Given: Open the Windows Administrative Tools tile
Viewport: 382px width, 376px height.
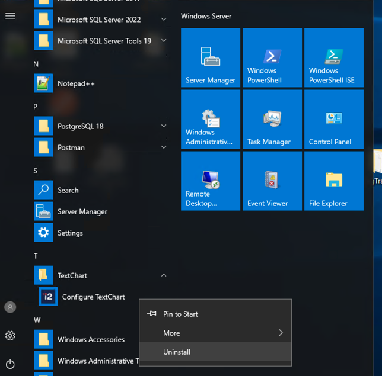Looking at the screenshot, I should pos(211,119).
